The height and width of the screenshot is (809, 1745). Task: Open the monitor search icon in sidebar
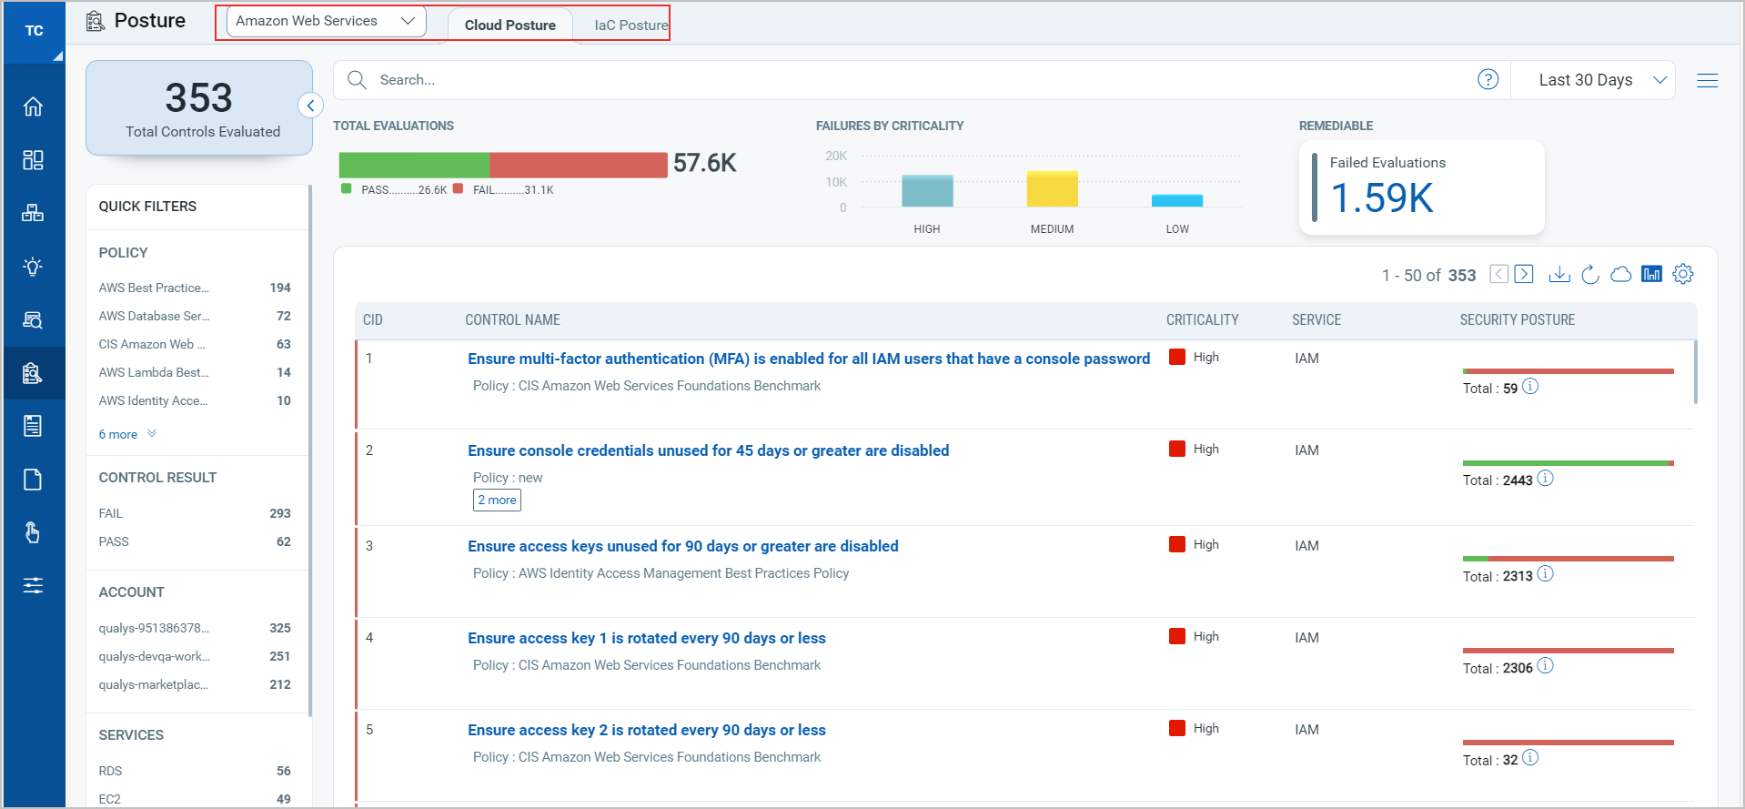33,319
